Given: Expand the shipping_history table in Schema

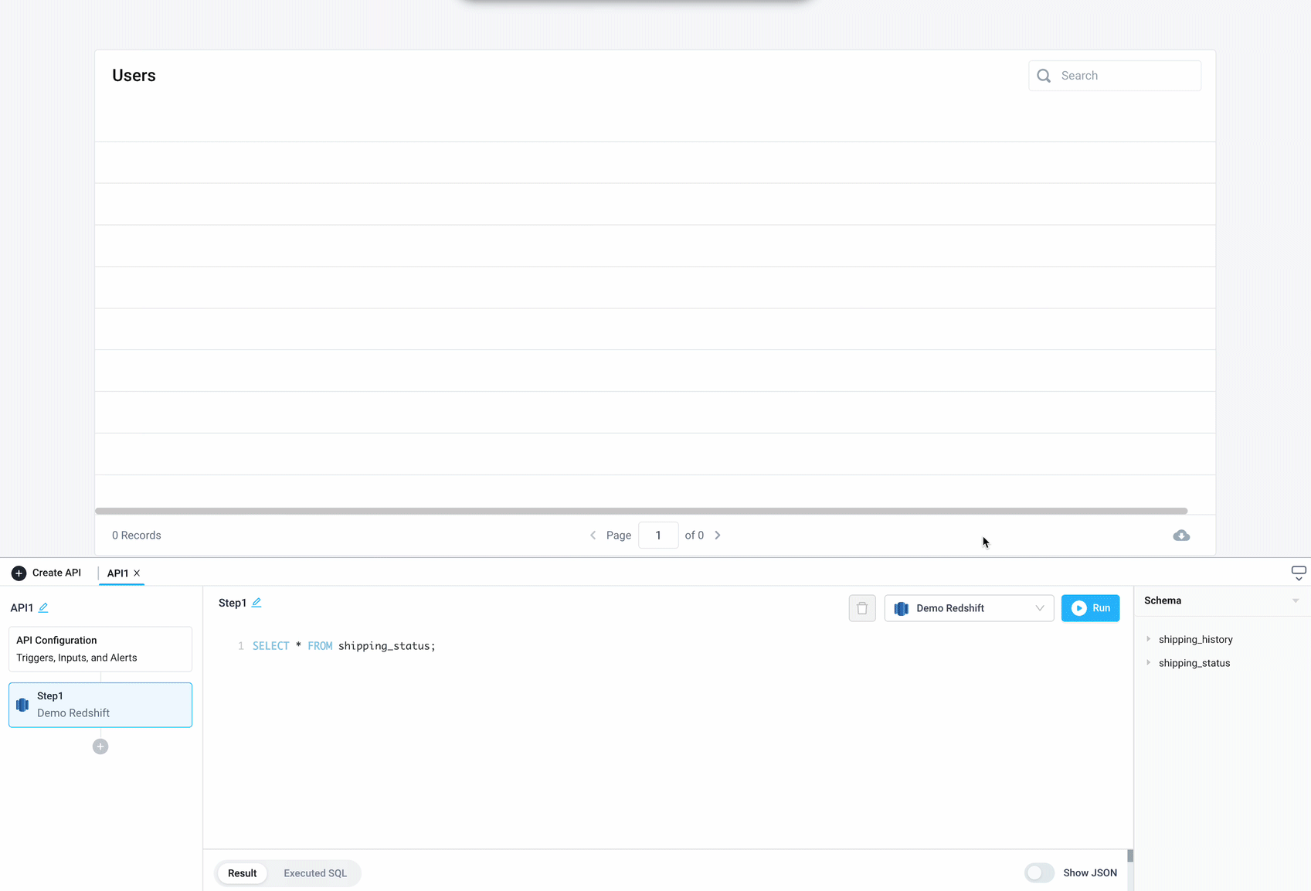Looking at the screenshot, I should coord(1149,639).
